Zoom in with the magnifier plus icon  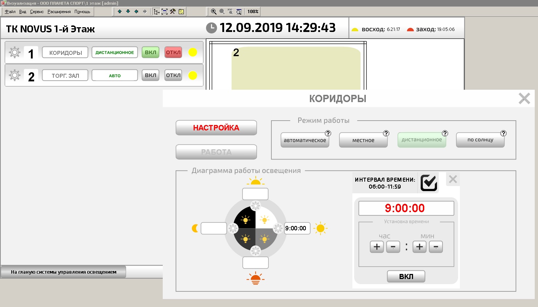(x=214, y=12)
